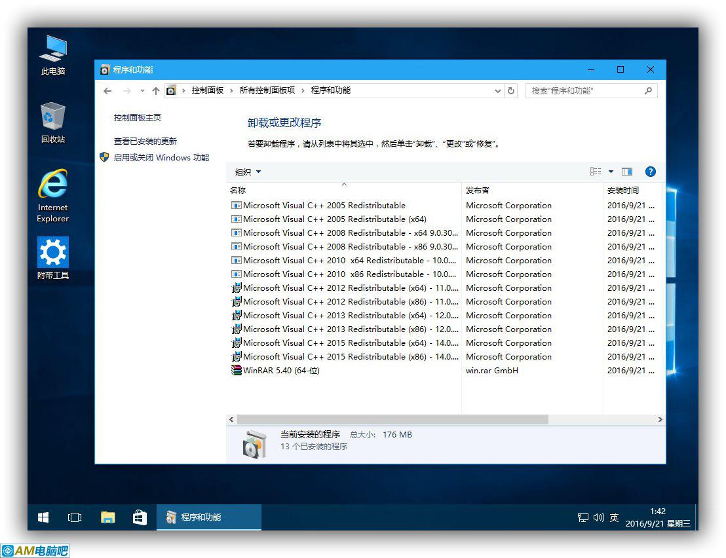Click icon of Visual C++ 2015 (x86) entry

coord(236,356)
